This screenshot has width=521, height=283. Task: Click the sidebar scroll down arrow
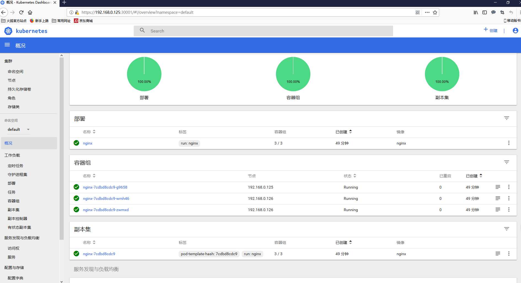point(61,281)
